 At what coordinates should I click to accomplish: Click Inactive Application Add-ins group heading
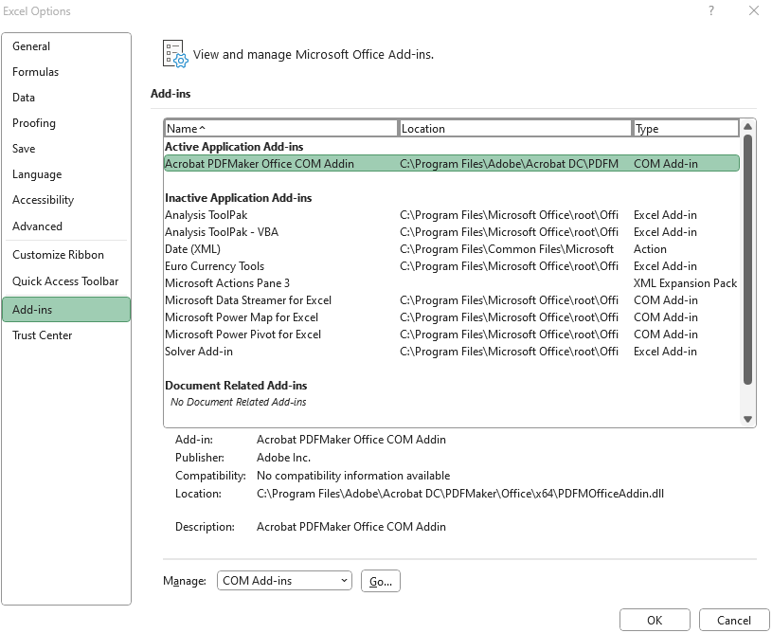tap(239, 198)
